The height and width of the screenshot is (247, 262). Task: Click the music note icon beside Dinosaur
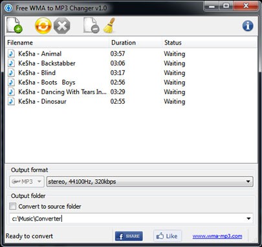pyautogui.click(x=11, y=101)
